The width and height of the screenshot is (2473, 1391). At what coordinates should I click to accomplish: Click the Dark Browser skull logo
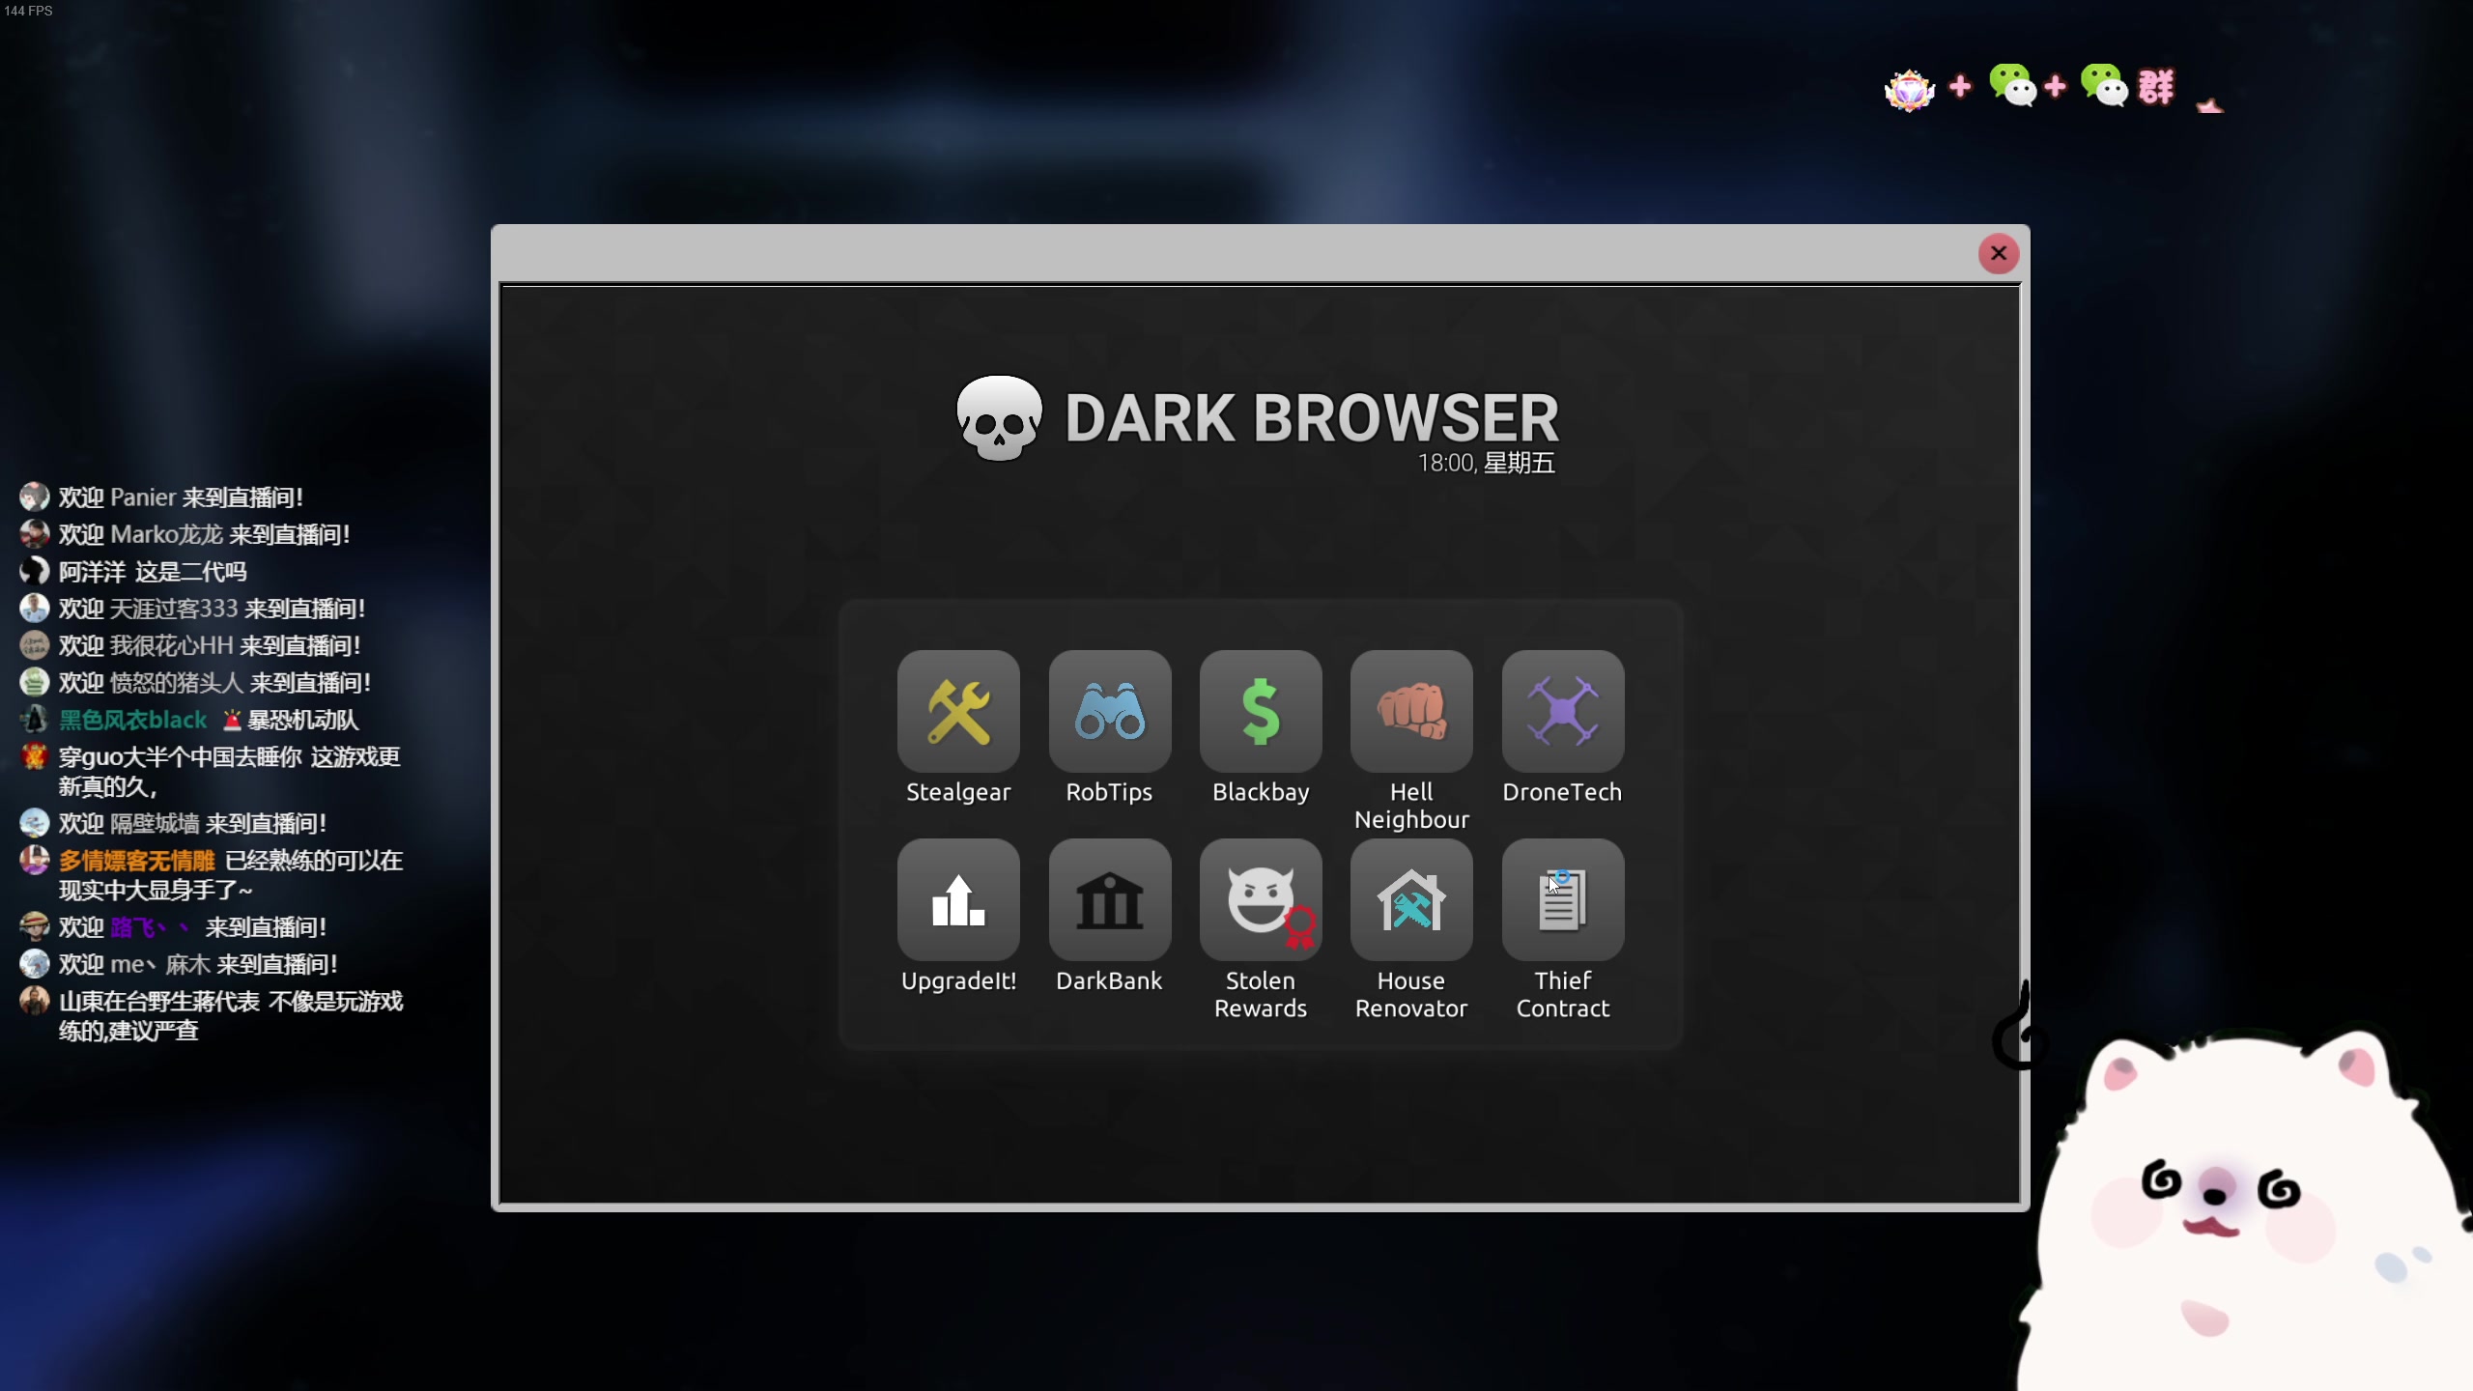click(x=999, y=417)
